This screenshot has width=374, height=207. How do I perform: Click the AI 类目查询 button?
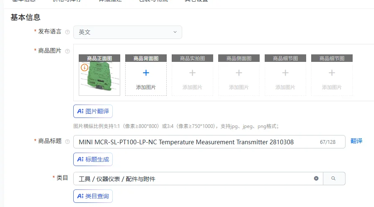[93, 196]
